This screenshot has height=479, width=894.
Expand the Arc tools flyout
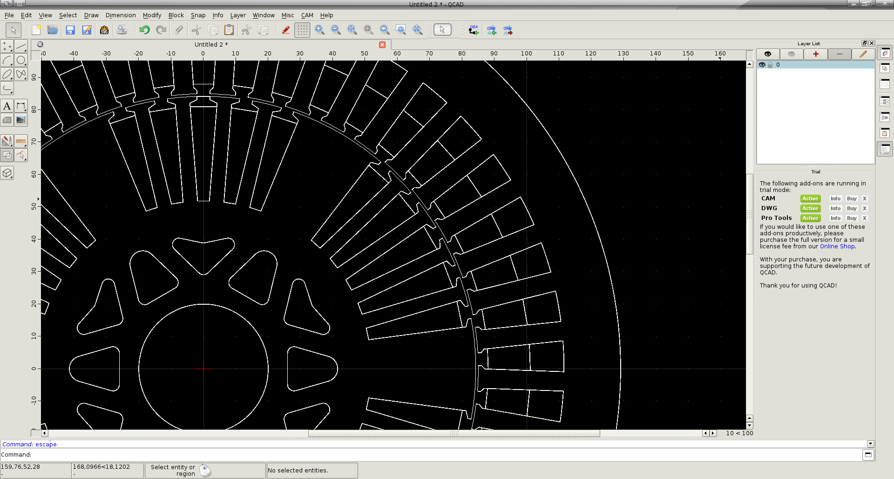coord(7,60)
